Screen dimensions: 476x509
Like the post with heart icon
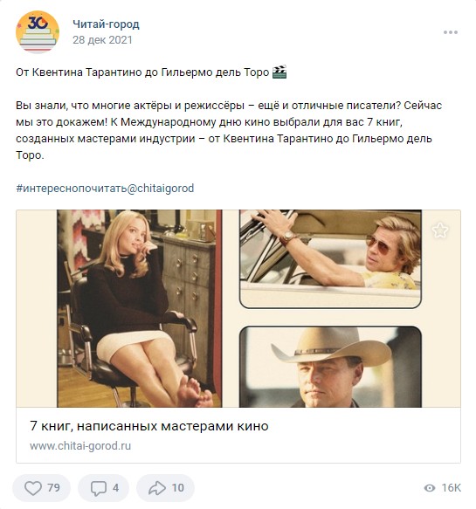point(33,487)
